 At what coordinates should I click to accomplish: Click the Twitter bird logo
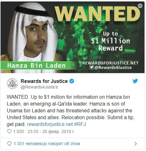pyautogui.click(x=135, y=81)
